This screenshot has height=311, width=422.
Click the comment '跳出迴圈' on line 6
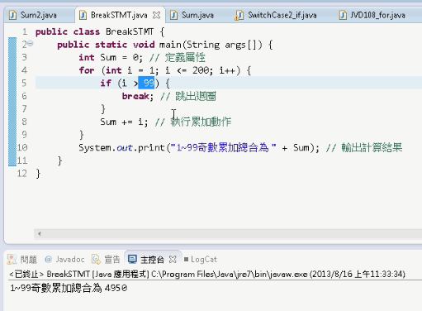click(196, 96)
